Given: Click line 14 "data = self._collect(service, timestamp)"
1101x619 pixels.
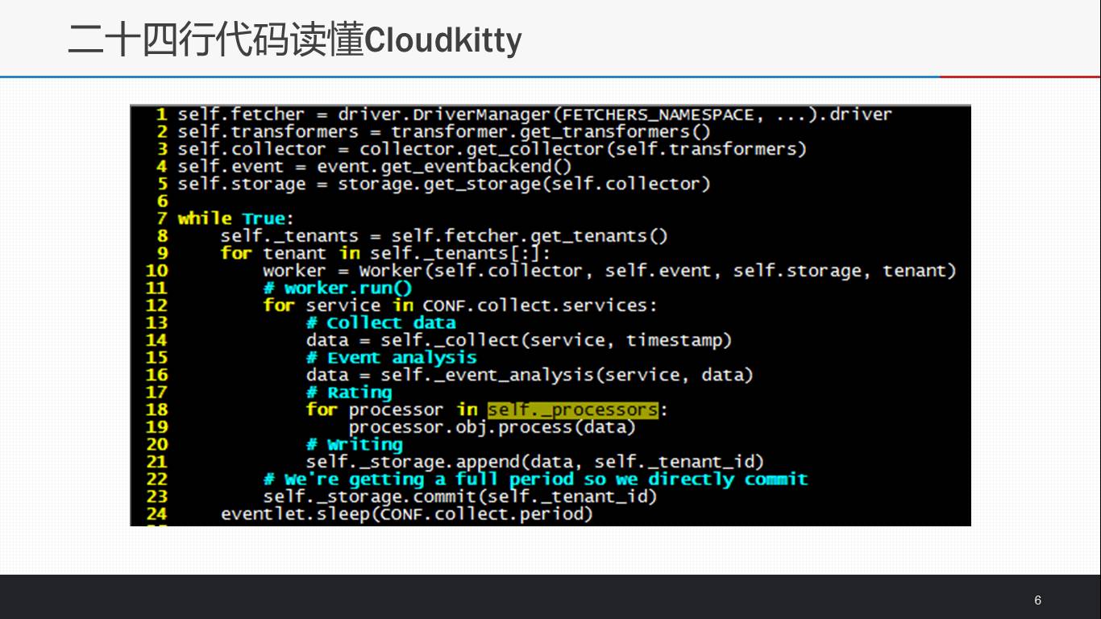Looking at the screenshot, I should [518, 340].
